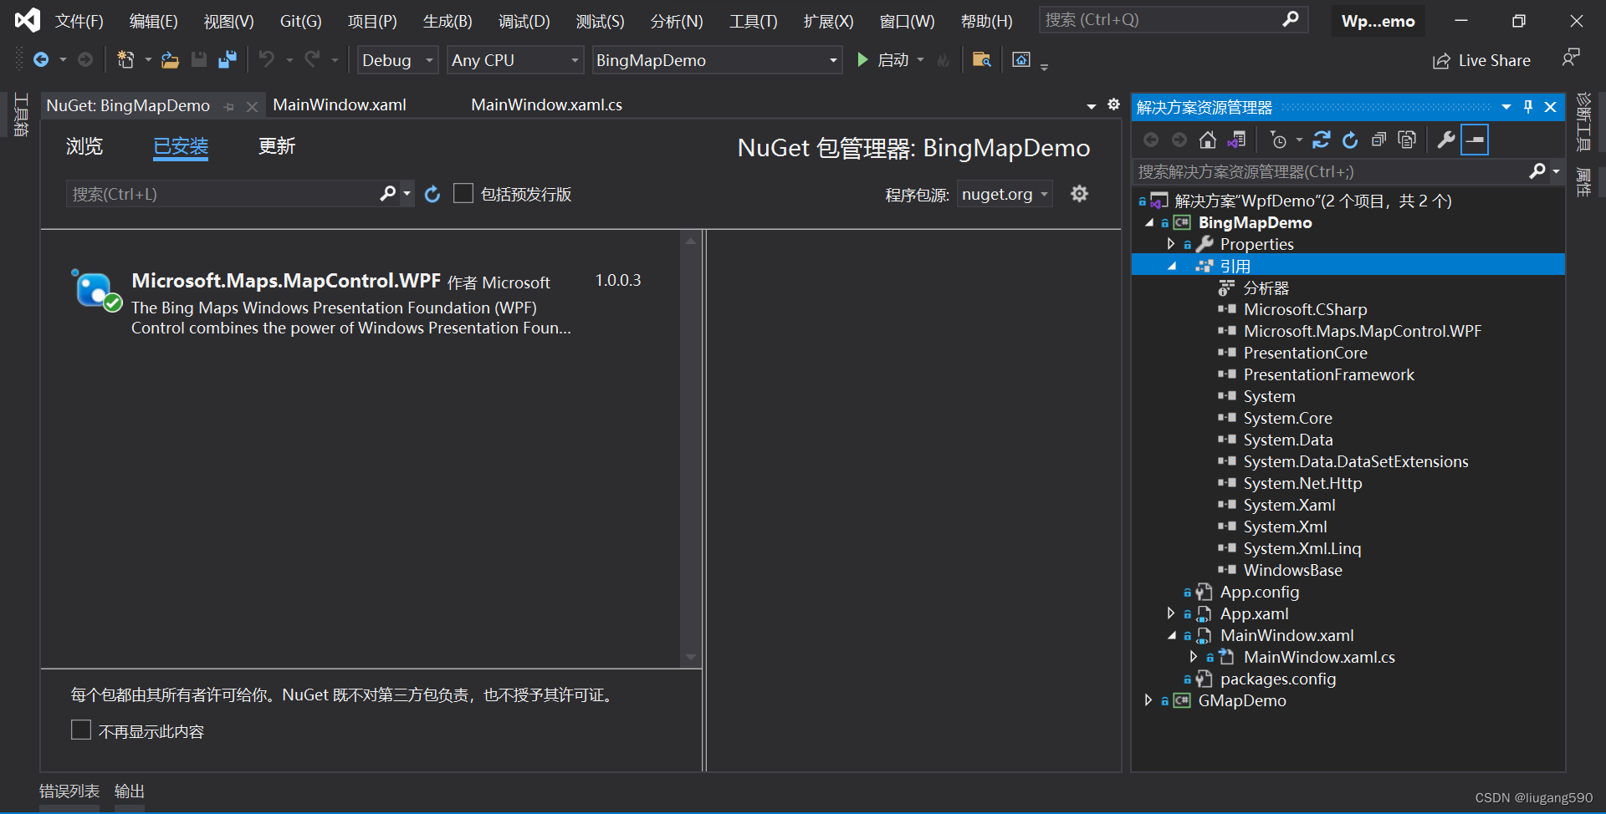This screenshot has height=814, width=1606.
Task: Click the New Project icon in the toolbar
Action: click(x=125, y=59)
